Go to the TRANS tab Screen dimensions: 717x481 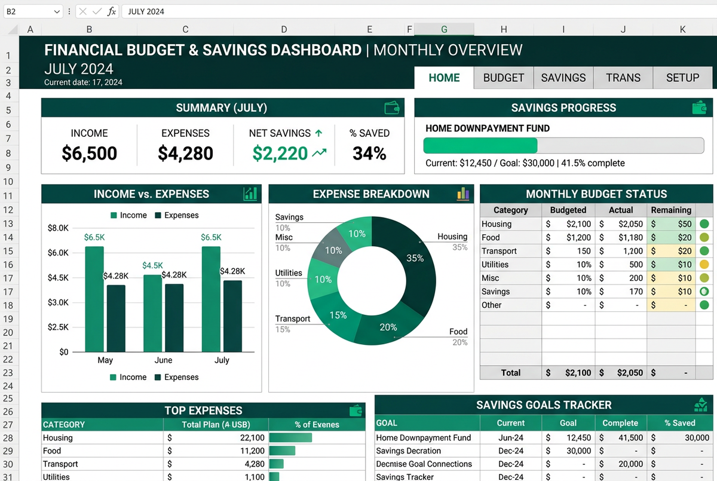[623, 78]
